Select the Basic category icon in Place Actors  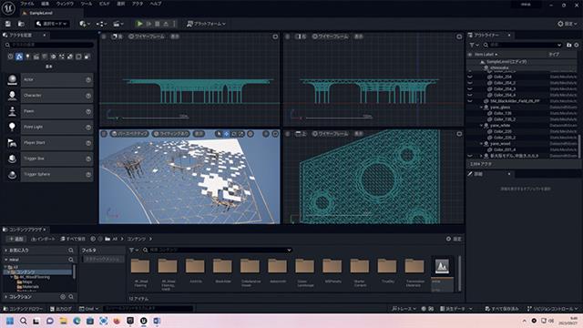(19, 56)
